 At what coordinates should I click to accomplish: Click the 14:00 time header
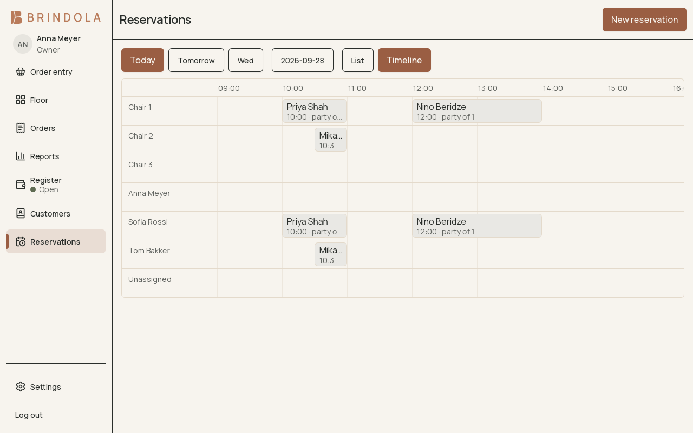553,88
